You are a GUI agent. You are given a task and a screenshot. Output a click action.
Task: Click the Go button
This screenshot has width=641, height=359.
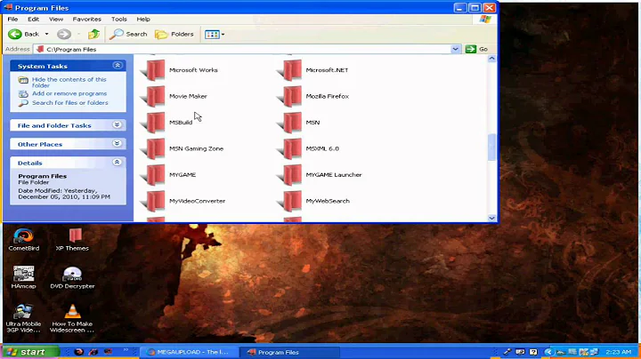[476, 49]
